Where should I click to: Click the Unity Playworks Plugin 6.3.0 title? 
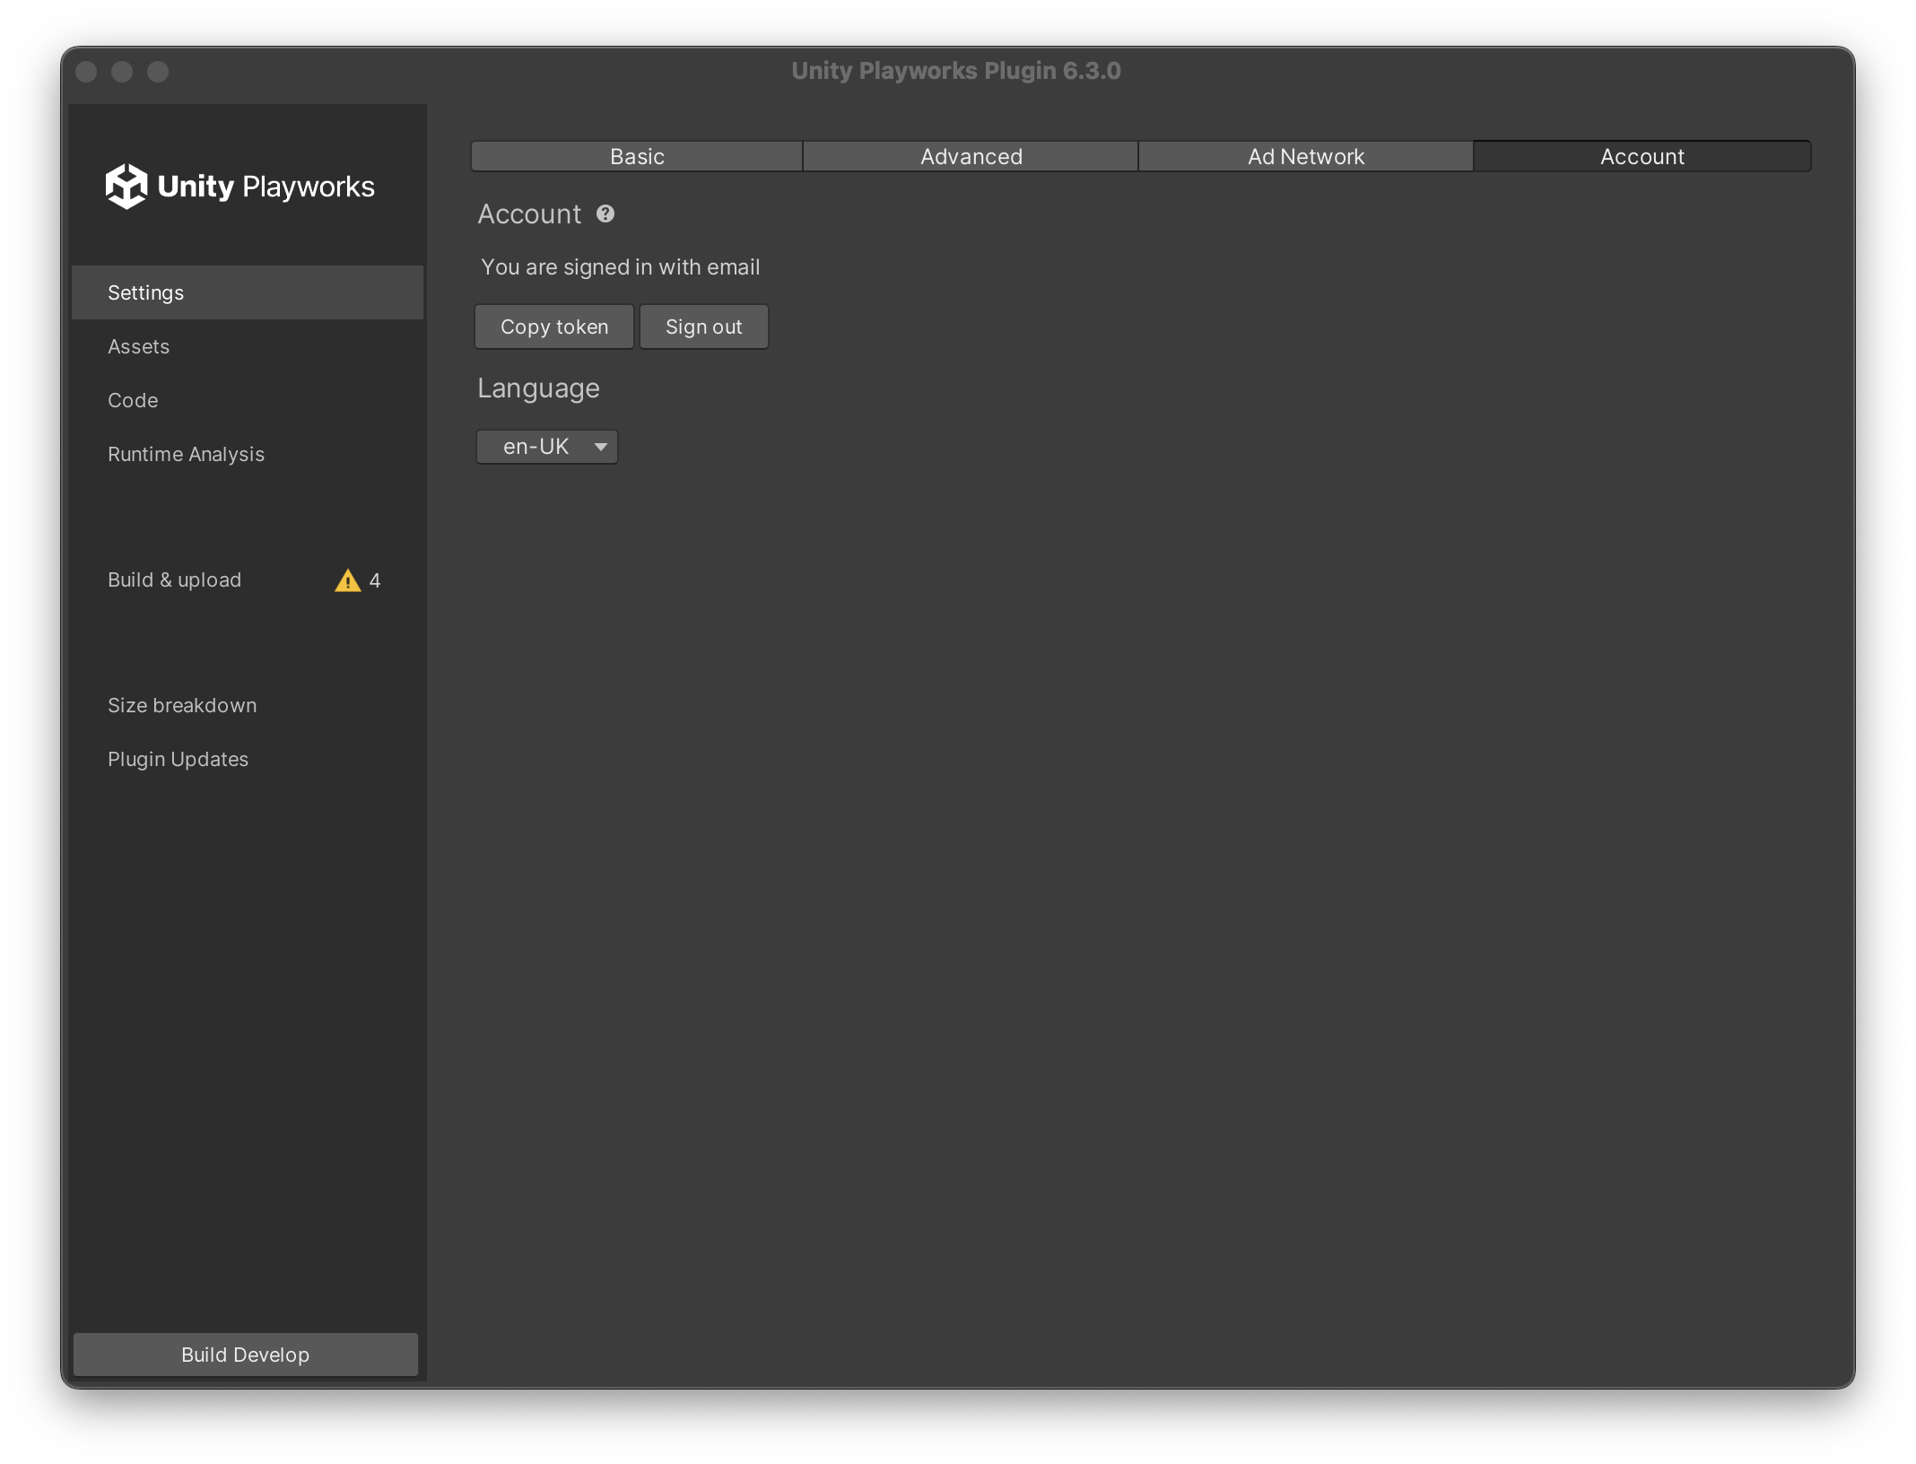tap(956, 71)
